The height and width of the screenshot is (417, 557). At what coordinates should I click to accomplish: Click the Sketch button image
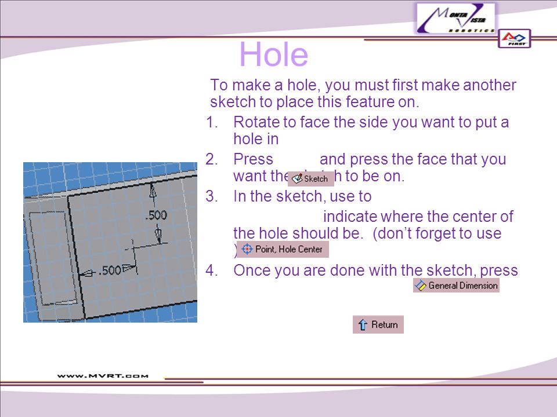[311, 178]
